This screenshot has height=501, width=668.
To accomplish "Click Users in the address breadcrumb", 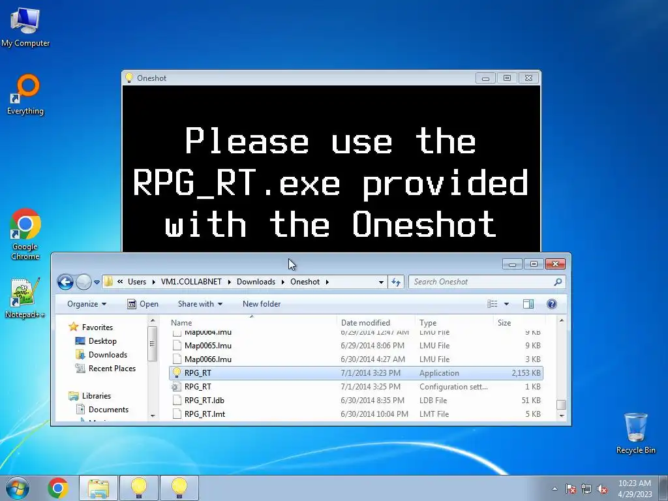I will (137, 282).
